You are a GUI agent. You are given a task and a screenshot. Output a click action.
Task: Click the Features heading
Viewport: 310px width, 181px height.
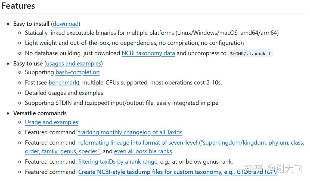(18, 6)
